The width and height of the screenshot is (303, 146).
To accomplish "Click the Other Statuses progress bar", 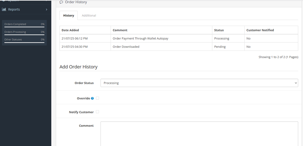I will pos(24,42).
